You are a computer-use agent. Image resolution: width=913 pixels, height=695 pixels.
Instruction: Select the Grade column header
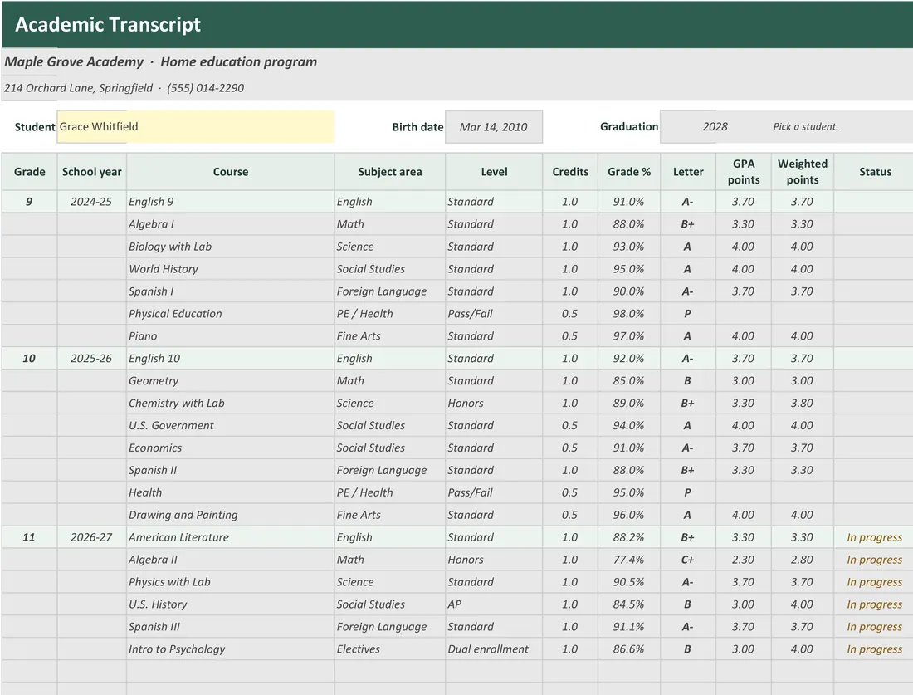point(30,172)
